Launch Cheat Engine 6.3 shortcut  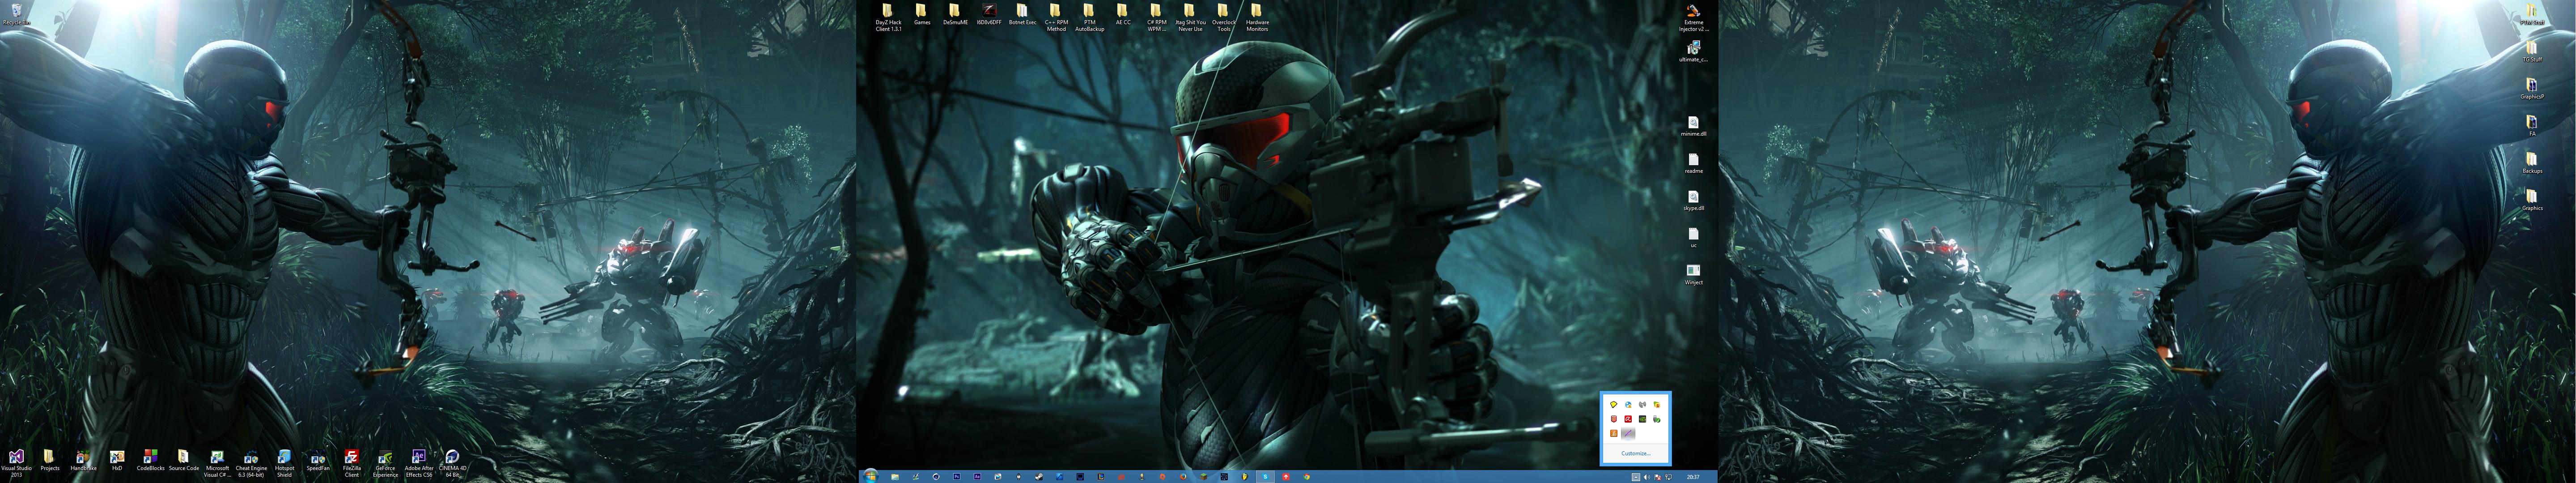click(x=251, y=463)
